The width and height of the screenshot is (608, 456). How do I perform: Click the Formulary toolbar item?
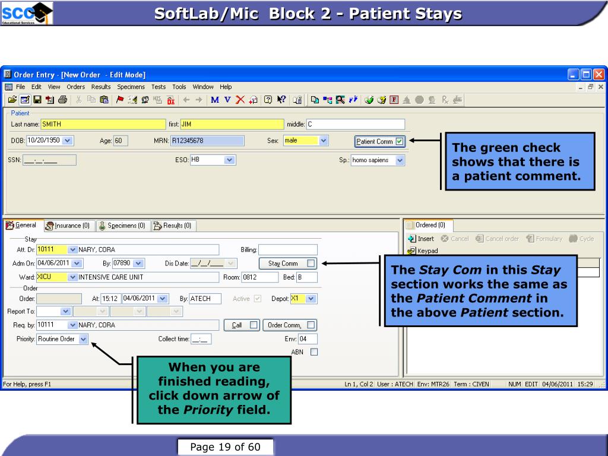[x=544, y=239]
